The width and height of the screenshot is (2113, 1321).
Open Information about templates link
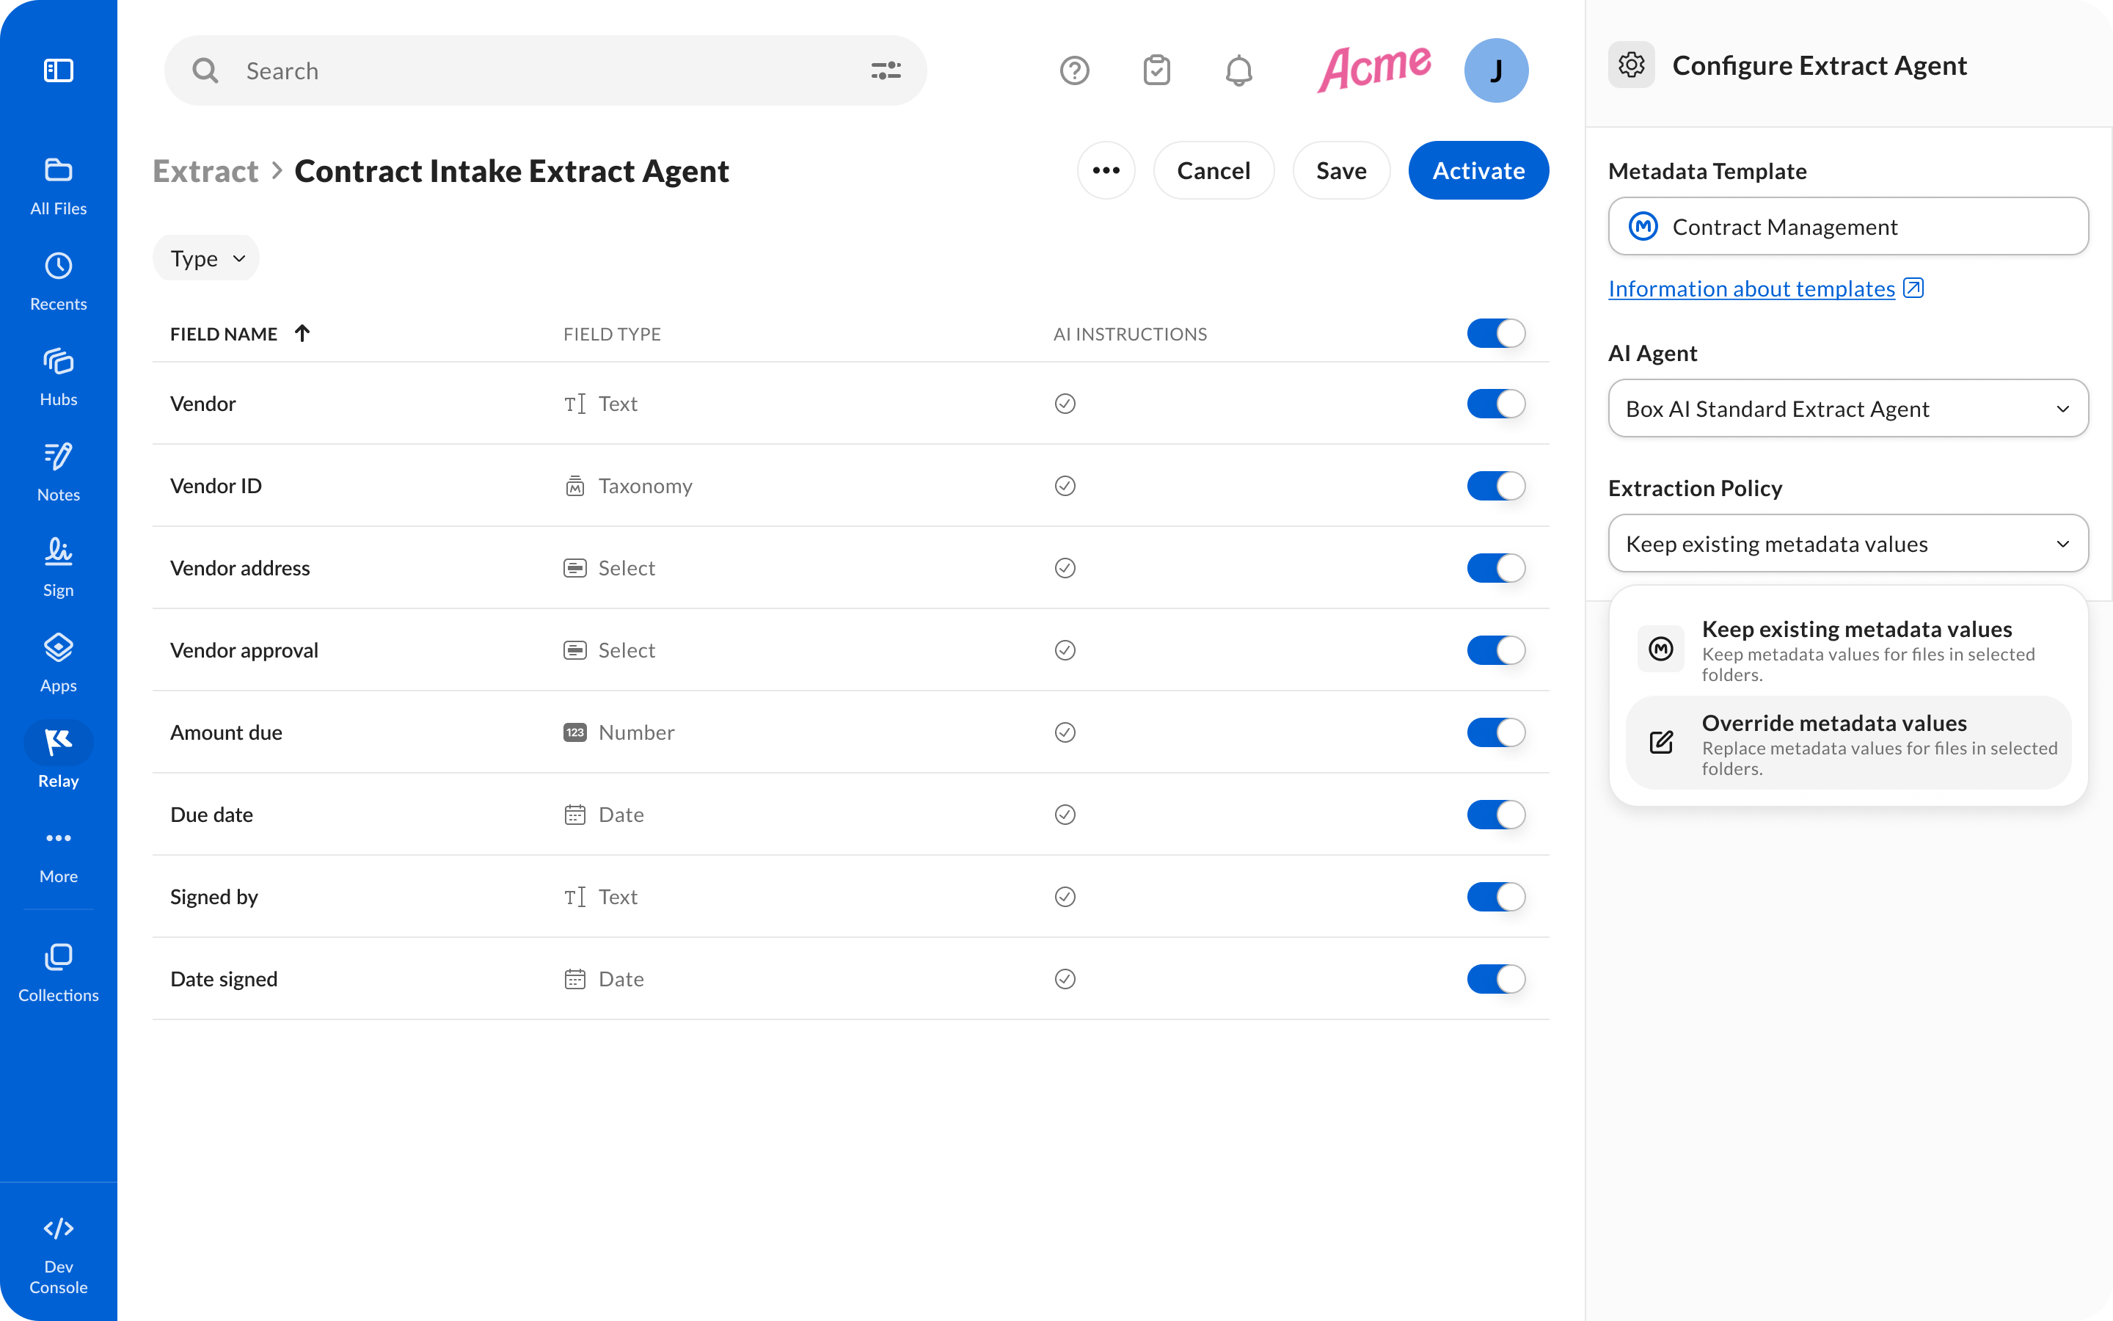pyautogui.click(x=1751, y=288)
